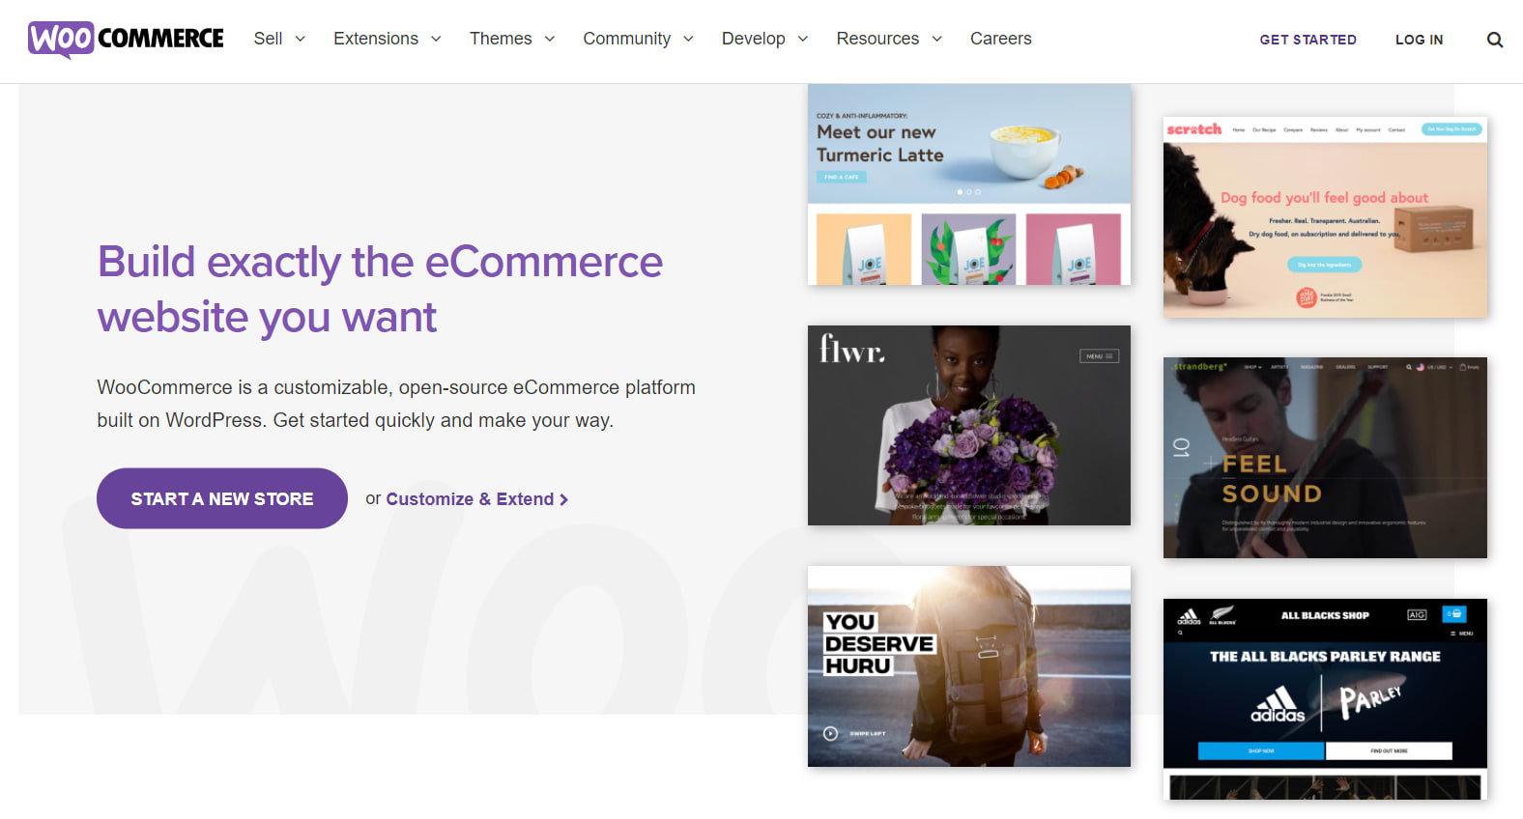Click the 'Build exactly the eCommerce website' headline

(380, 289)
